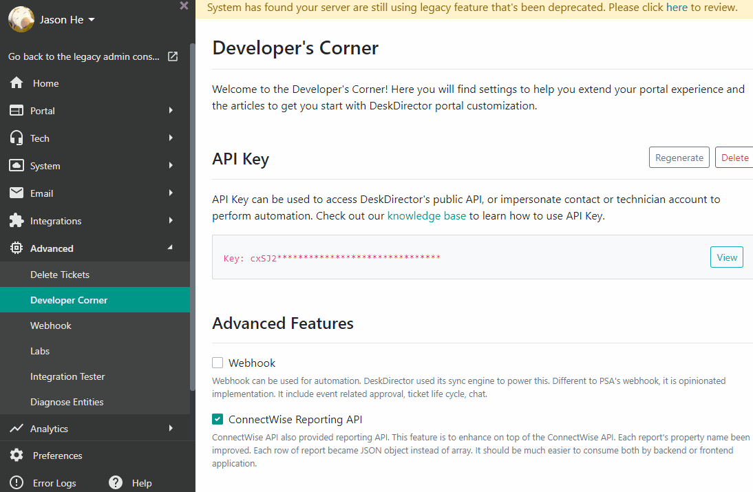
Task: Click the Portal window icon
Action: click(x=17, y=110)
